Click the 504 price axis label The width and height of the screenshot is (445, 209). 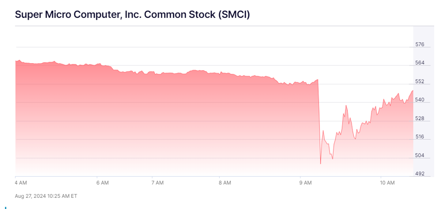[420, 156]
